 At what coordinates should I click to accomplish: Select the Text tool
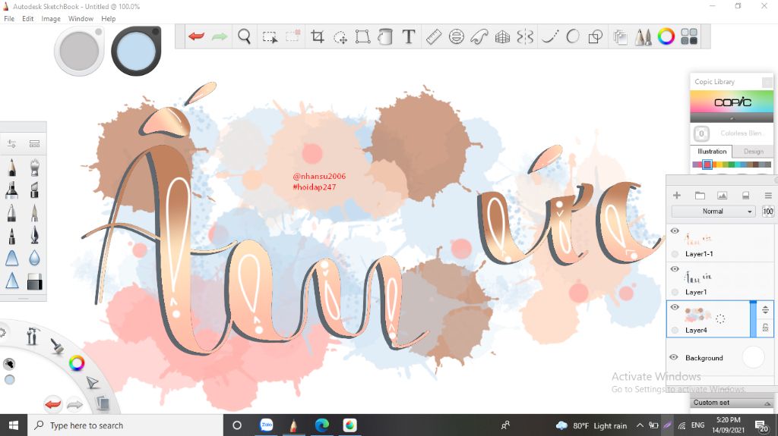coord(408,36)
